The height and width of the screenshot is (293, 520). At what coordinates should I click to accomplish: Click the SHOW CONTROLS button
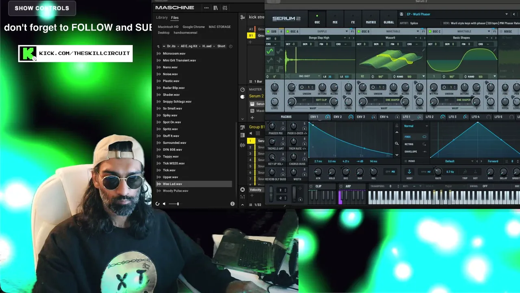(42, 8)
